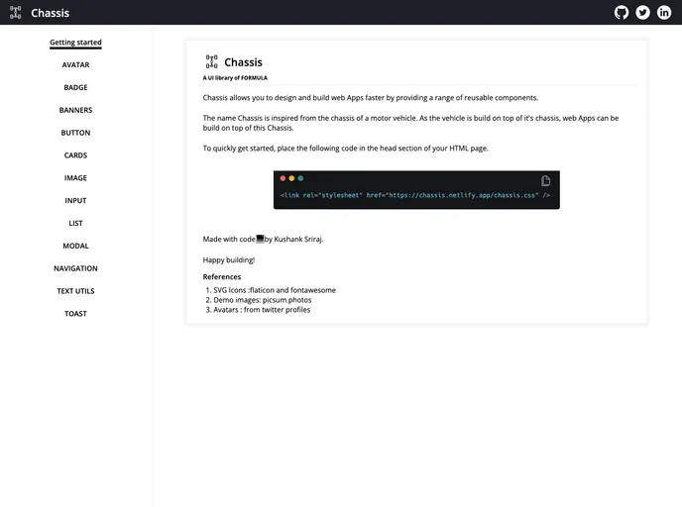Click the laptop emoji after 'Made with code'
682x507 pixels.
tap(260, 239)
